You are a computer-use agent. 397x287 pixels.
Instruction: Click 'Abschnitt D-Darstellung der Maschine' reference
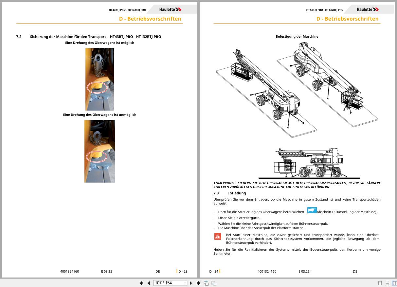coord(347,212)
